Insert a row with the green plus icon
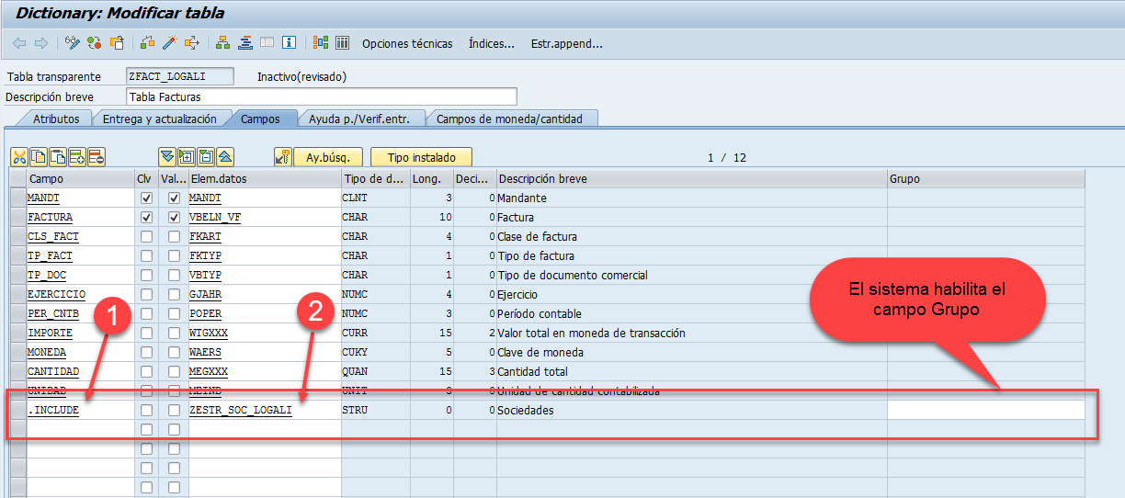This screenshot has height=498, width=1125. (x=77, y=157)
